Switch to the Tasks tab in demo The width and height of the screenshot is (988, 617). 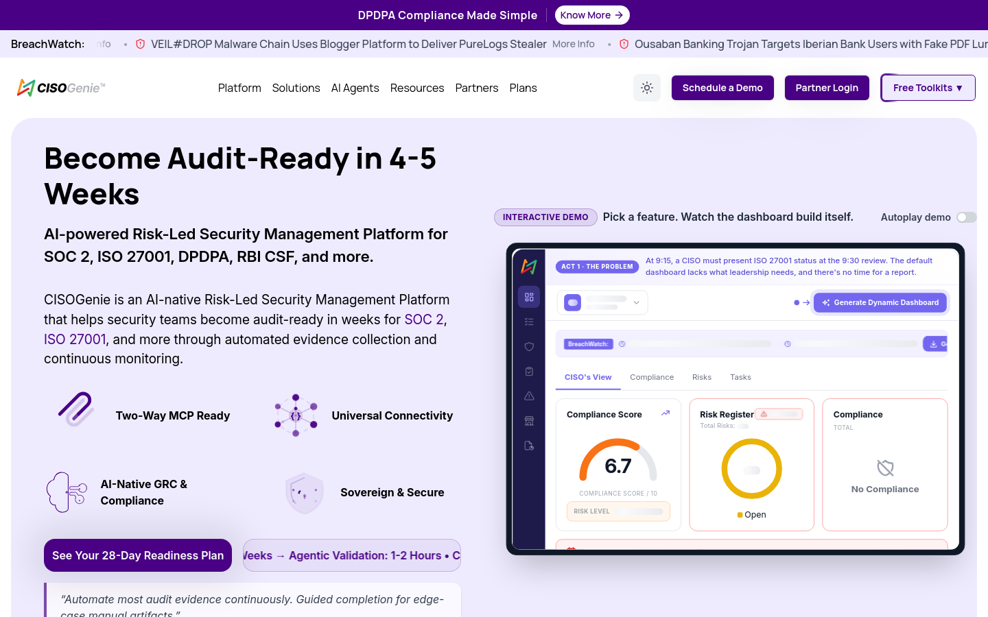tap(740, 377)
